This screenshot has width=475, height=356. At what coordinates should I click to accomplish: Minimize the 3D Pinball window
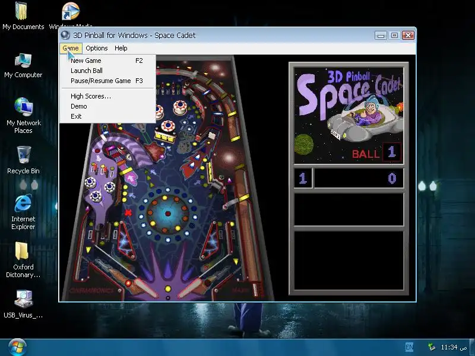(381, 36)
